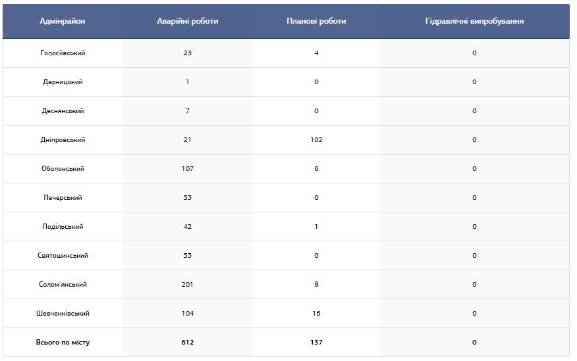577x361 pixels.
Task: Select the Дарницький district name cell
Action: click(x=63, y=82)
